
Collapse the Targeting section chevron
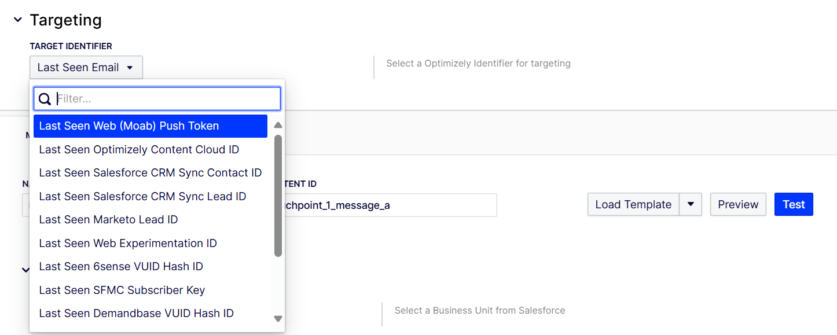click(x=18, y=20)
